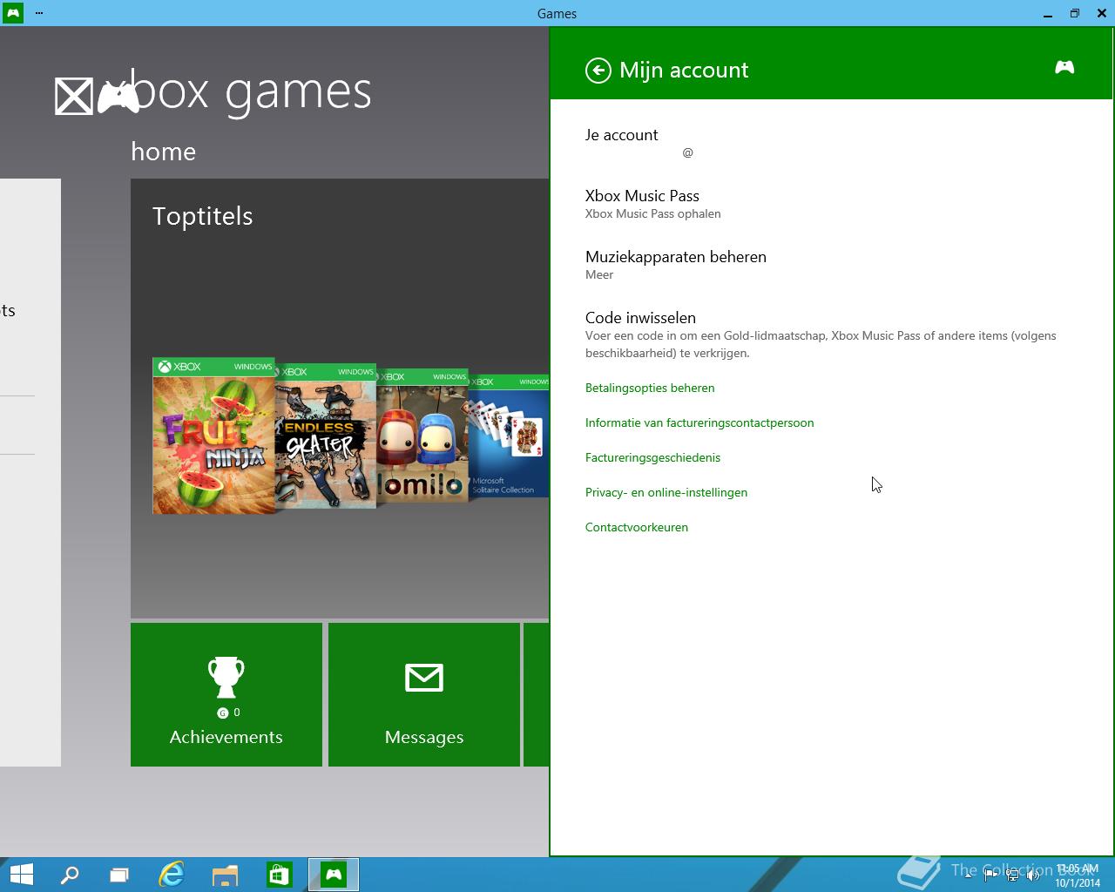Click the Meer subtitle text
1115x892 pixels.
[599, 274]
